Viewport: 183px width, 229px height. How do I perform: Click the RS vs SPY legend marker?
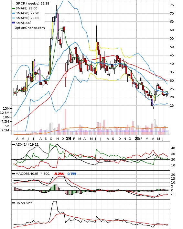tap(13, 203)
